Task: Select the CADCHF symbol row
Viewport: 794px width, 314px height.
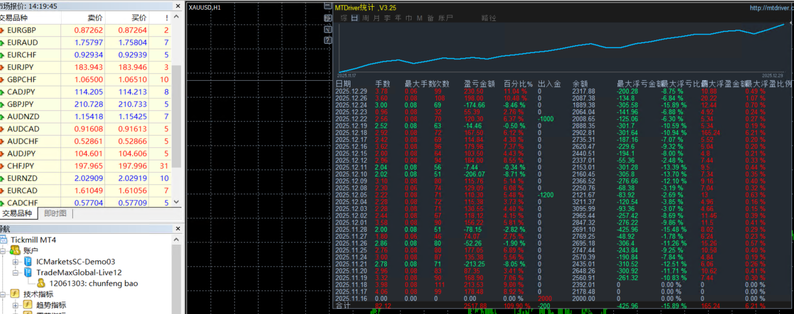Action: click(x=86, y=202)
